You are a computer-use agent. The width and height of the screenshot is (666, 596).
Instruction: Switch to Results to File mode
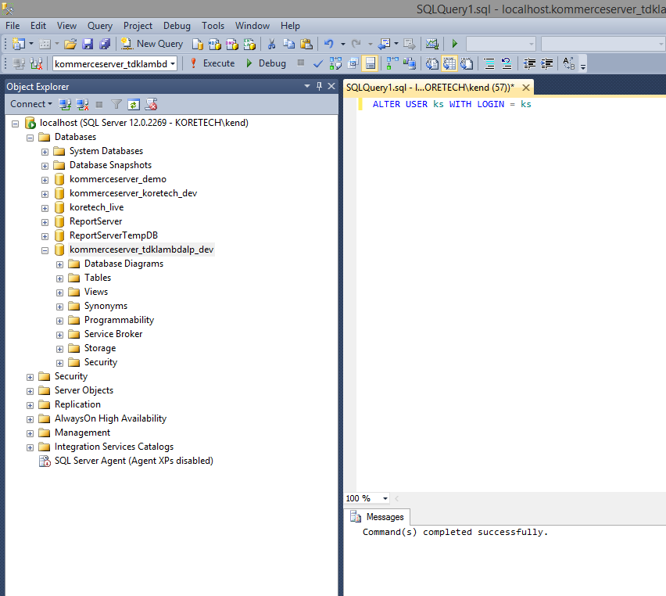coord(467,64)
